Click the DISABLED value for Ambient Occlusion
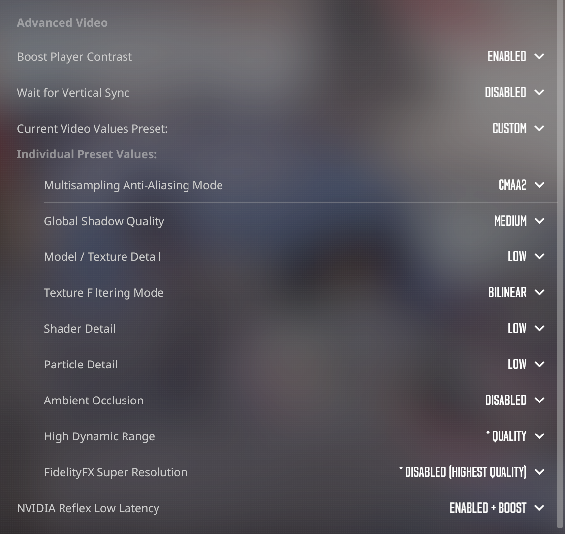 click(x=505, y=400)
